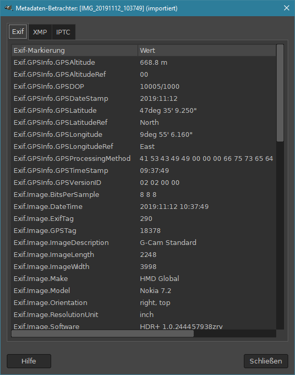Select the GPSProcessingMethod row

(144, 159)
